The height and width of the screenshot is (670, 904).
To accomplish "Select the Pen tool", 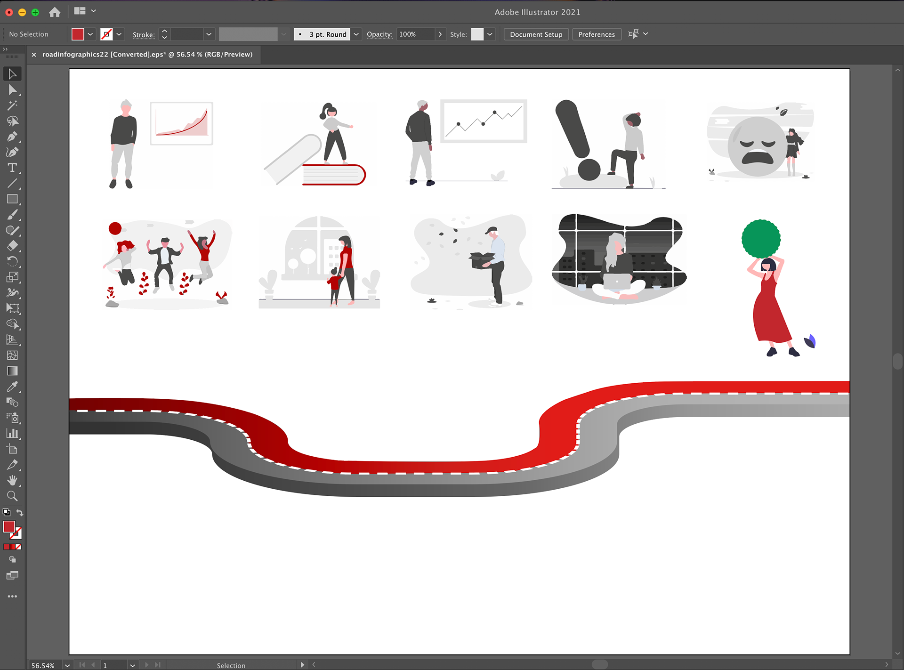I will click(x=13, y=137).
